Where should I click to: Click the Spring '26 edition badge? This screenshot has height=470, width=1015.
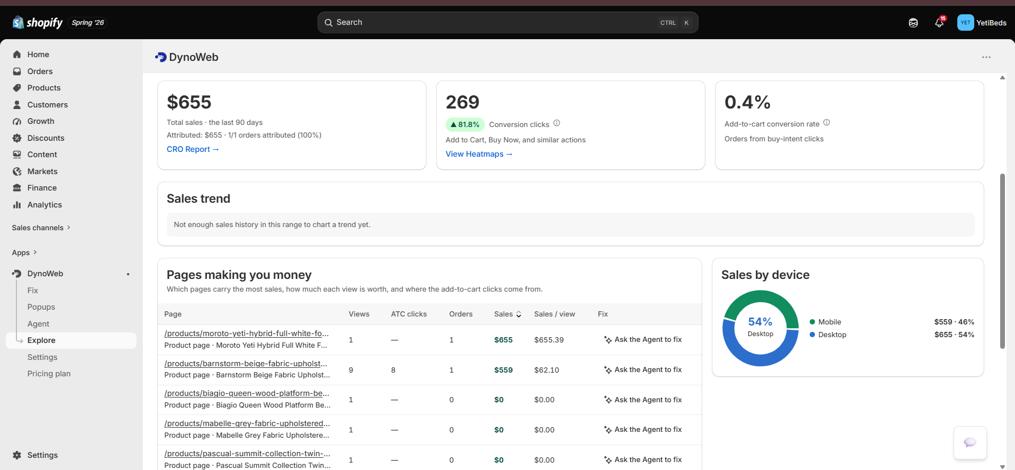[x=88, y=22]
